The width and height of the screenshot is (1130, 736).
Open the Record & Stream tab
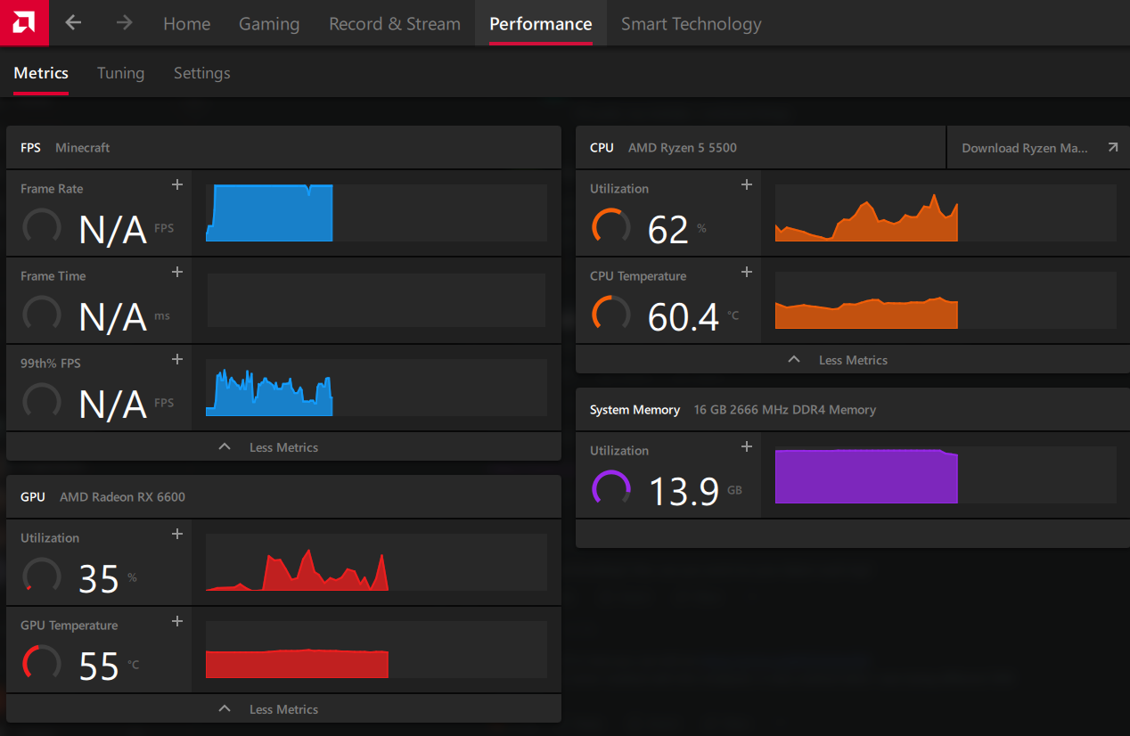[395, 24]
